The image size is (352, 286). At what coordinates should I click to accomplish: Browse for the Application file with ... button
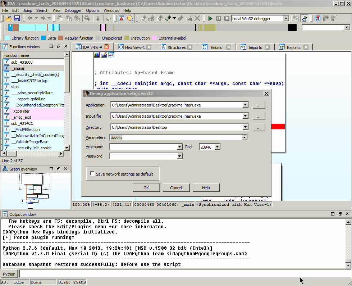click(259, 105)
